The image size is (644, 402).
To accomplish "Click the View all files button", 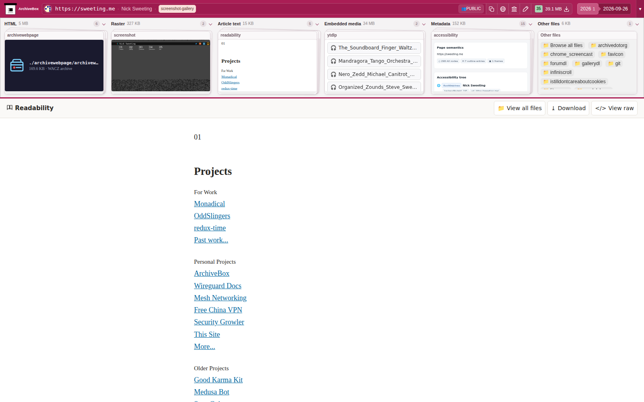I will pyautogui.click(x=520, y=108).
